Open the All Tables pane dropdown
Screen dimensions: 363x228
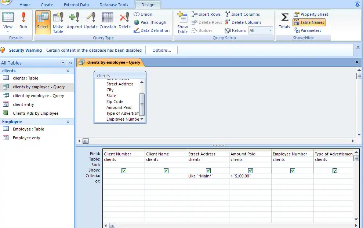click(63, 63)
